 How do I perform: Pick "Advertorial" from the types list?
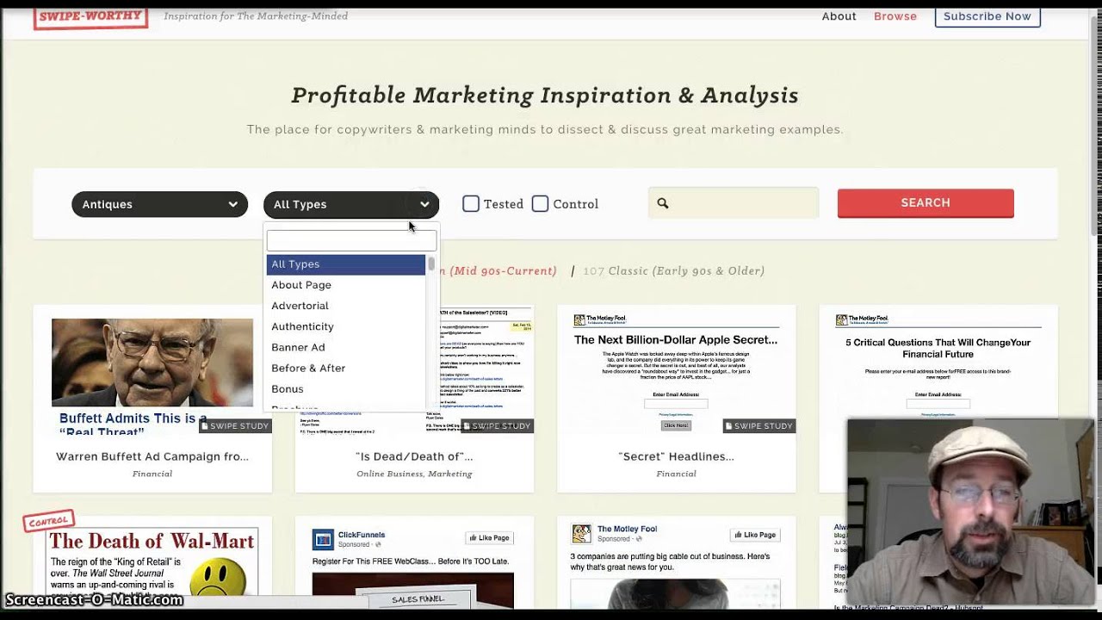coord(345,306)
